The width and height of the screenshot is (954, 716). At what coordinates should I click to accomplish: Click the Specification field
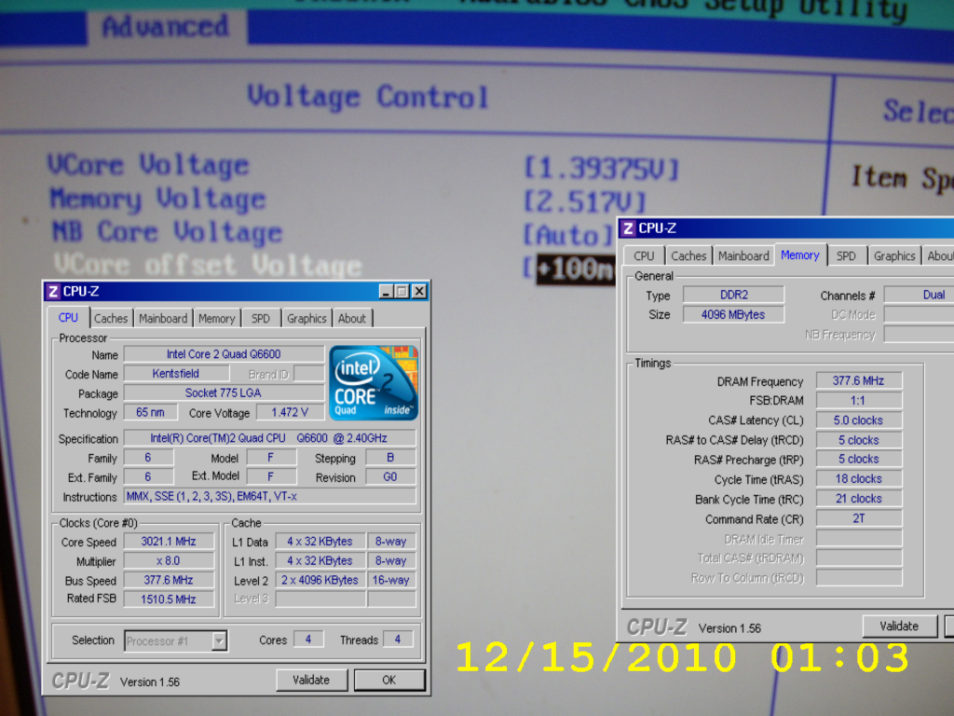(269, 438)
